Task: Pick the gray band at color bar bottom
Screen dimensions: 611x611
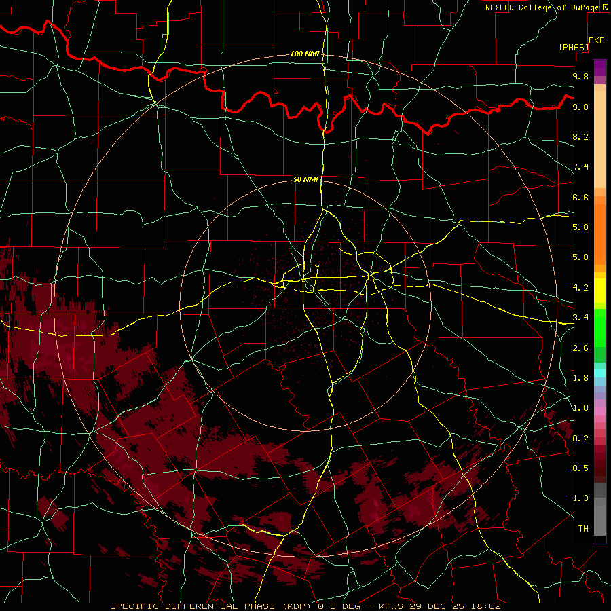Action: pyautogui.click(x=599, y=517)
